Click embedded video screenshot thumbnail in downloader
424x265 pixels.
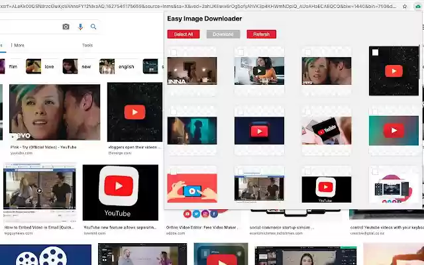coord(259,188)
